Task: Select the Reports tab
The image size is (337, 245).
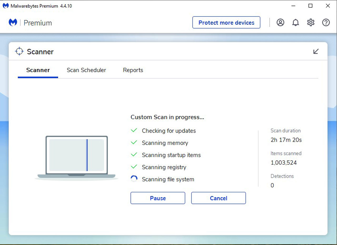Action: tap(133, 70)
